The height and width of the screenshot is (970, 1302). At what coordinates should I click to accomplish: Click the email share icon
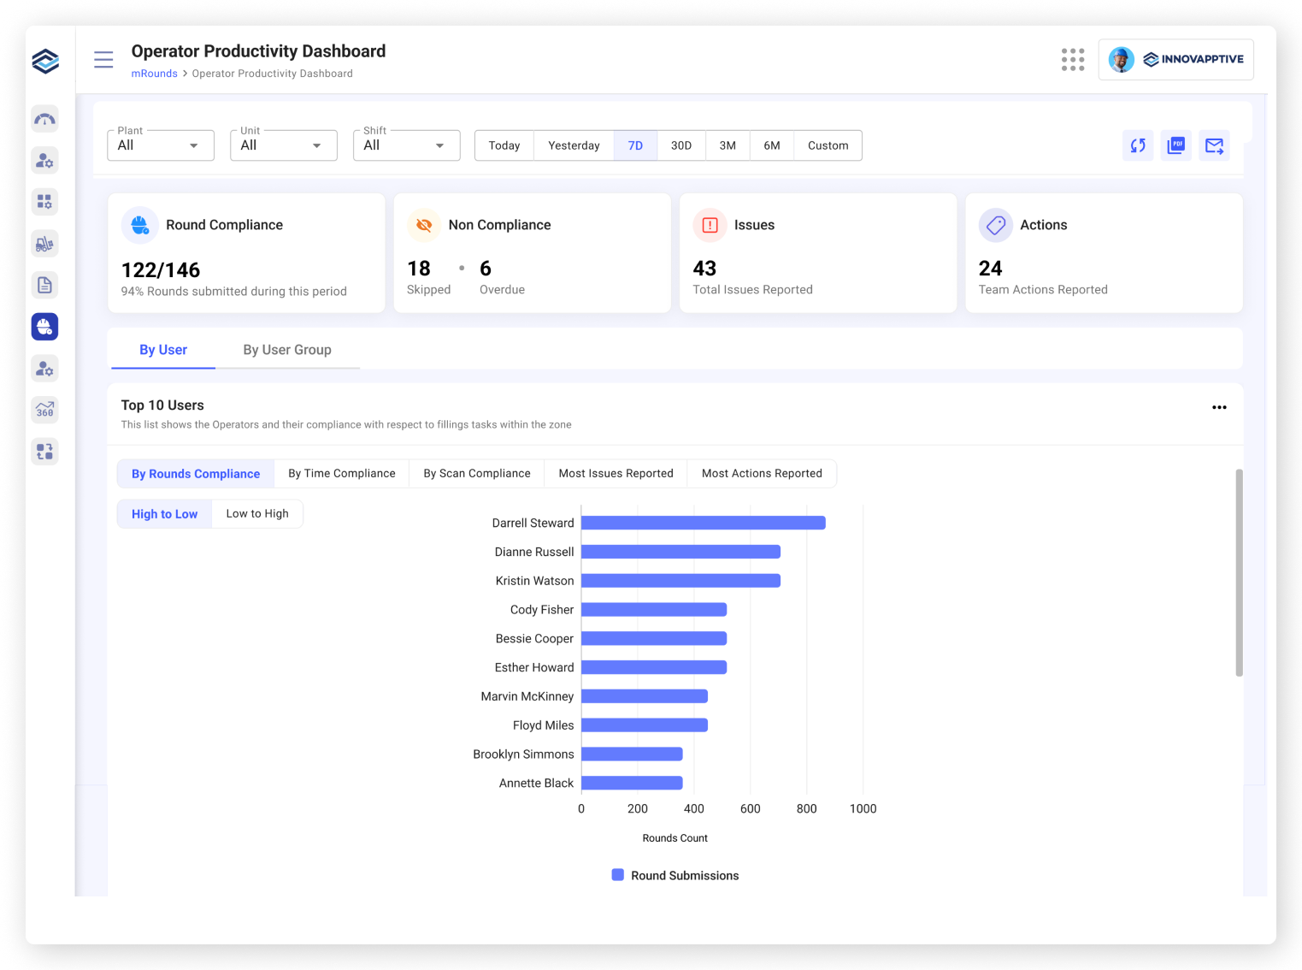pos(1214,145)
